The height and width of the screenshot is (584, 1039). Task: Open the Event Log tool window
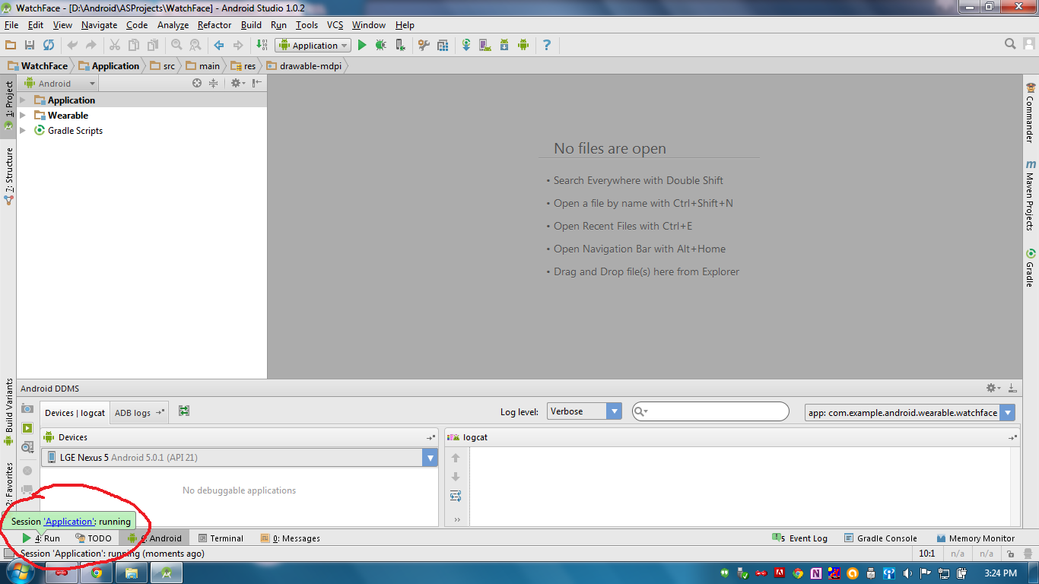tap(800, 538)
